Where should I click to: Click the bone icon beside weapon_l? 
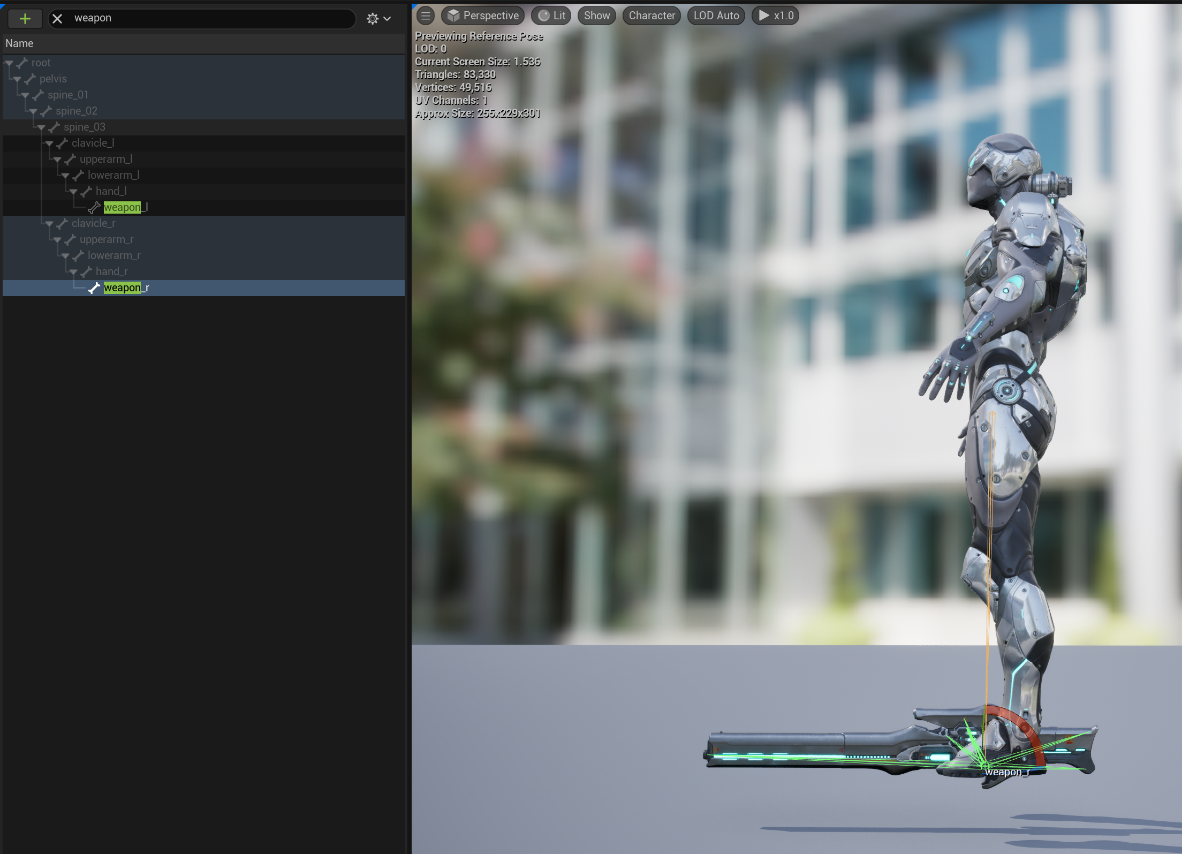point(94,208)
